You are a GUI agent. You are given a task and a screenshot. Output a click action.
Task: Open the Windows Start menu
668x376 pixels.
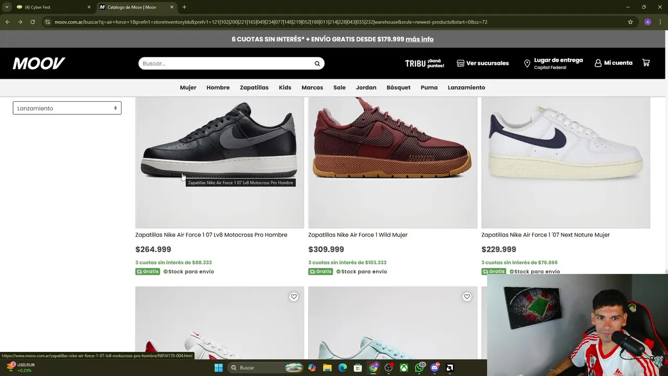click(219, 368)
